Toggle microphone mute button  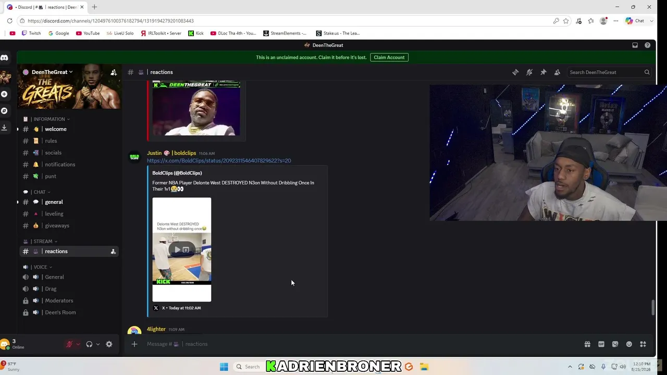(x=69, y=344)
